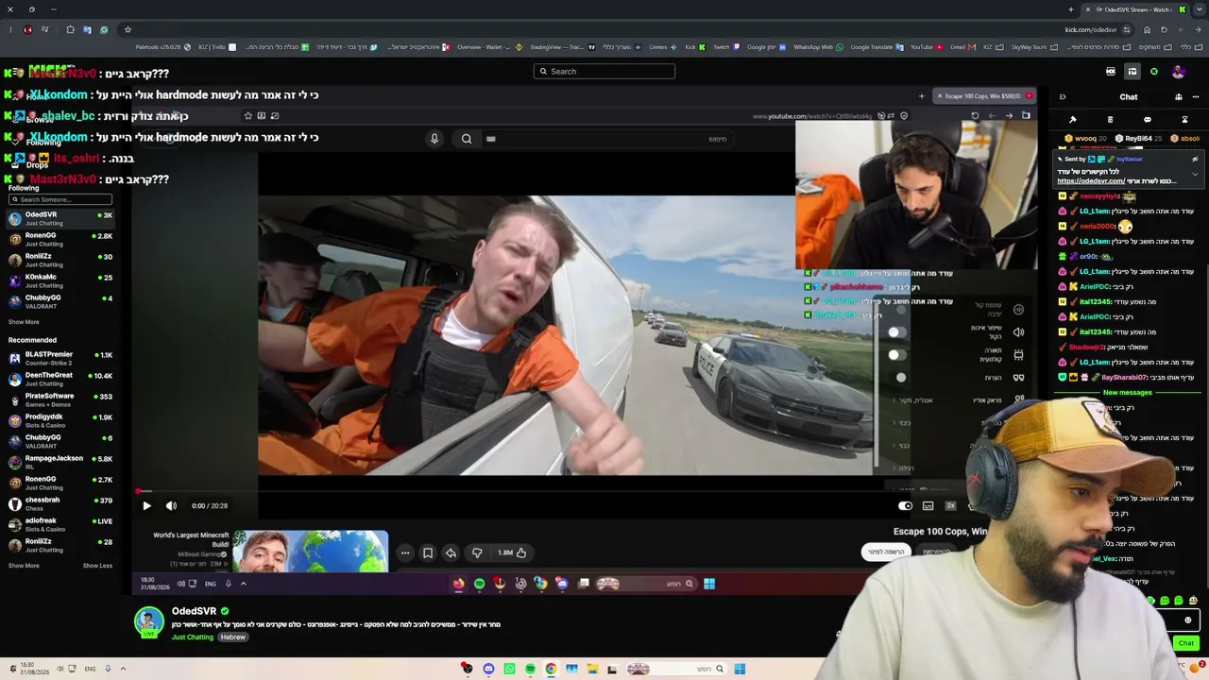Image resolution: width=1209 pixels, height=680 pixels.
Task: Click the hourglass icon in chat toolbar
Action: coord(1184,120)
